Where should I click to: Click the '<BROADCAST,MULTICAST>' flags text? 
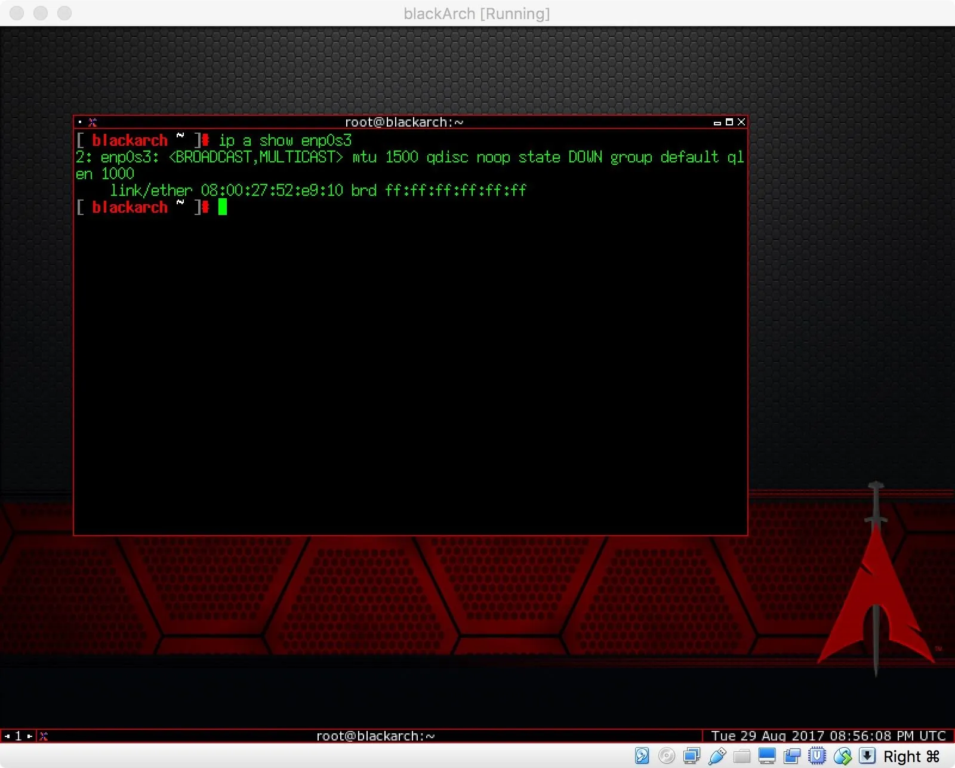click(256, 157)
